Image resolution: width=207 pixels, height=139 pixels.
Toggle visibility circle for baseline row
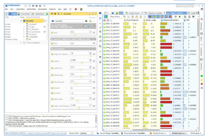click(x=47, y=21)
